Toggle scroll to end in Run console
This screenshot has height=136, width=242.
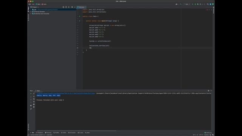tap(34, 102)
